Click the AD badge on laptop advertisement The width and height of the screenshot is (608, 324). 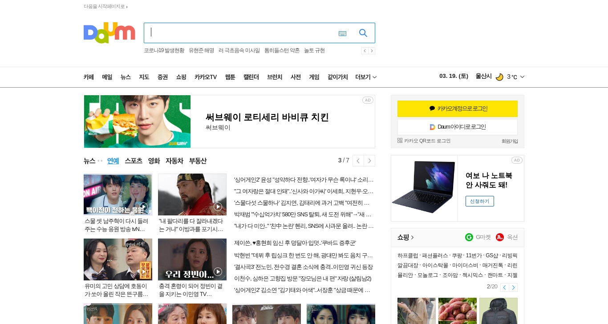(x=517, y=160)
